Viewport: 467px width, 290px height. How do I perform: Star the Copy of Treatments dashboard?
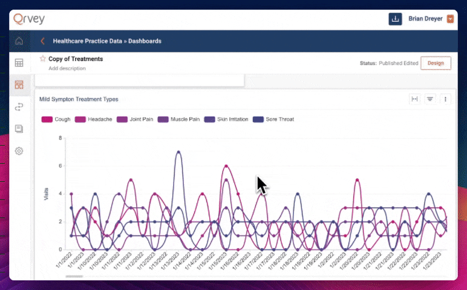[x=43, y=59]
